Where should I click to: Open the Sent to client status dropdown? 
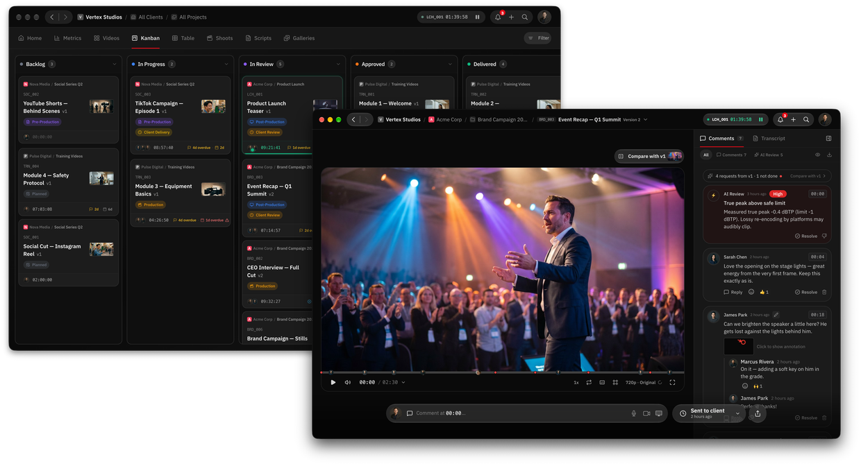tap(737, 413)
